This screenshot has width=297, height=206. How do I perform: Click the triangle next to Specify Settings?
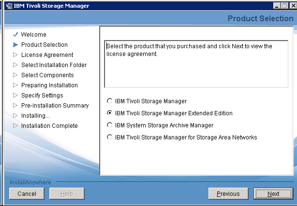click(x=15, y=96)
